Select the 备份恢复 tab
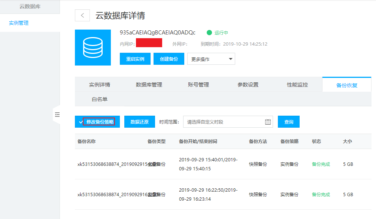 (347, 85)
